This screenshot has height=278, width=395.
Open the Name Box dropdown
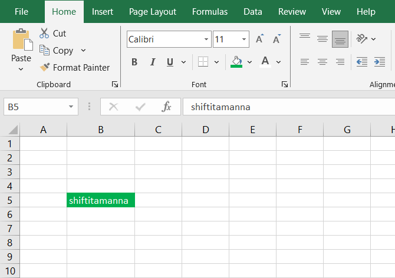coord(71,107)
